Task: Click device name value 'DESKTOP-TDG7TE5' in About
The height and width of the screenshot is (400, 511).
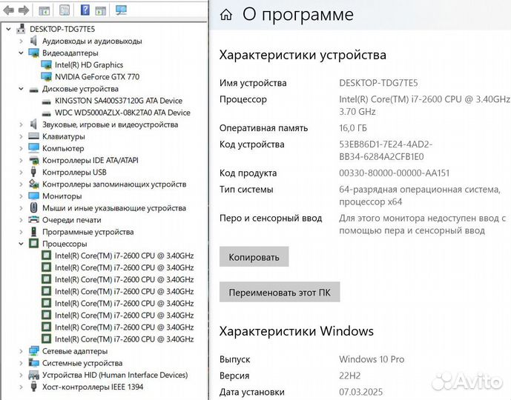Action: tap(378, 83)
